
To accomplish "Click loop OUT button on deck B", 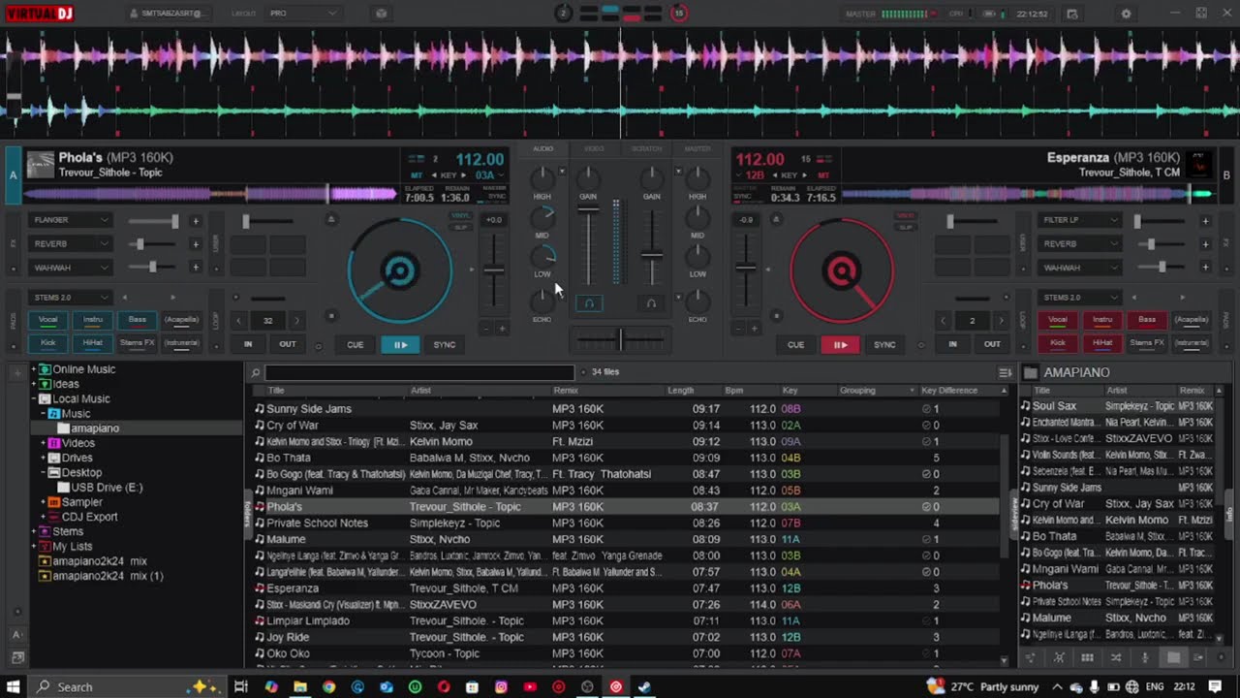I will coord(993,344).
